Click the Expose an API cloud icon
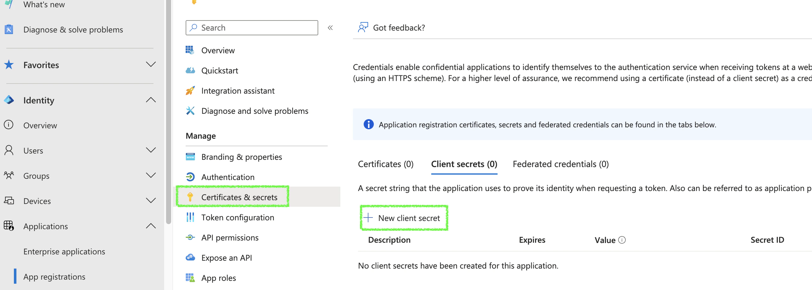This screenshot has height=290, width=812. (190, 258)
